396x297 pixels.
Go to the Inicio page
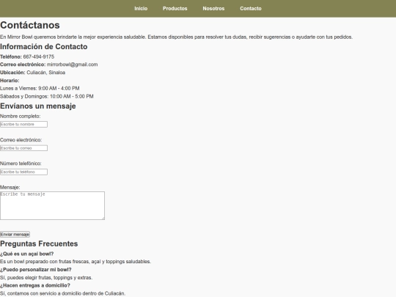141,9
